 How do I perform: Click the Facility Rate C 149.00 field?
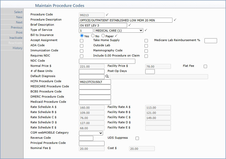(x=158, y=118)
